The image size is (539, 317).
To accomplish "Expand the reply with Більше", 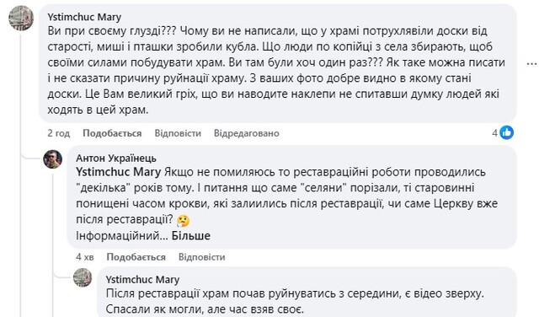I will [x=191, y=236].
